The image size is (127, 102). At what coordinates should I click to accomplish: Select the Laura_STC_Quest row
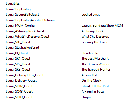(x=18, y=42)
